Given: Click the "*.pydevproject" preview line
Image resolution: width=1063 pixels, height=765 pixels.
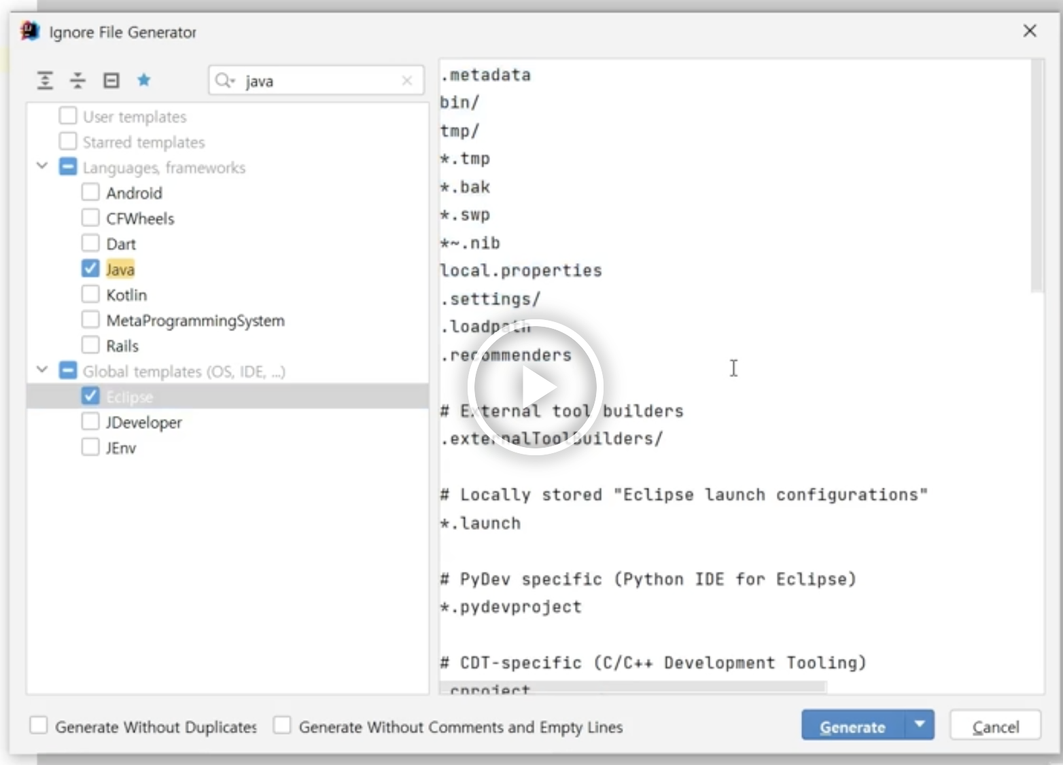Looking at the screenshot, I should click(511, 607).
